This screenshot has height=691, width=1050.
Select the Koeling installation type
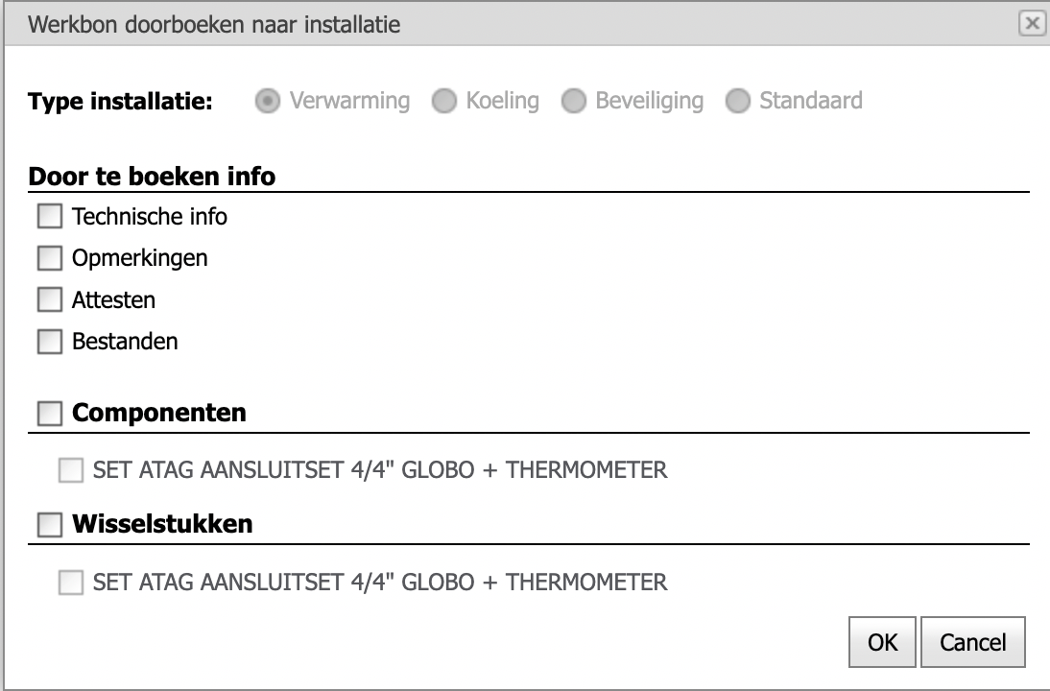point(444,101)
